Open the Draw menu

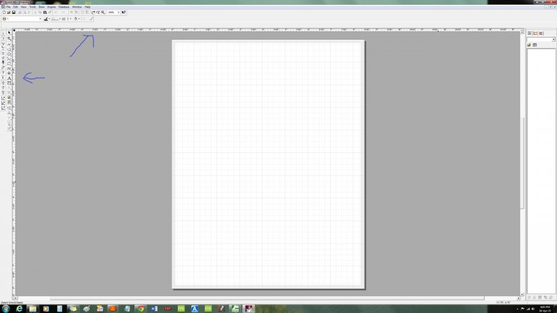42,7
